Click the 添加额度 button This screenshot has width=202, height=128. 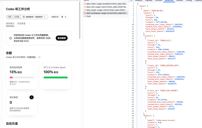click(61, 38)
